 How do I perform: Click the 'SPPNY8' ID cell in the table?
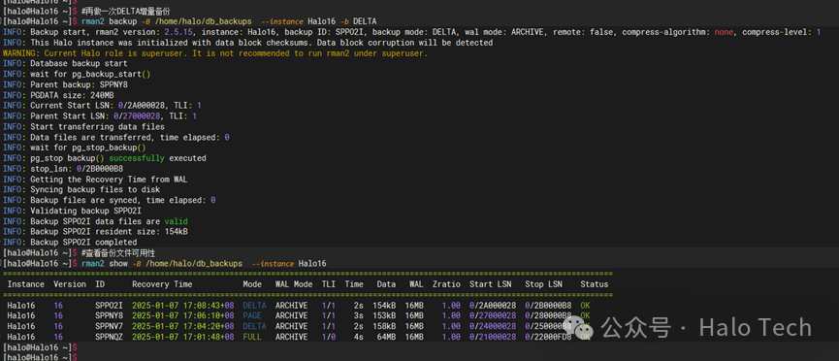click(x=110, y=315)
